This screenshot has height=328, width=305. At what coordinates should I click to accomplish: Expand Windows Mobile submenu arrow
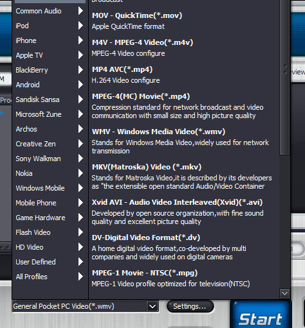click(80, 188)
